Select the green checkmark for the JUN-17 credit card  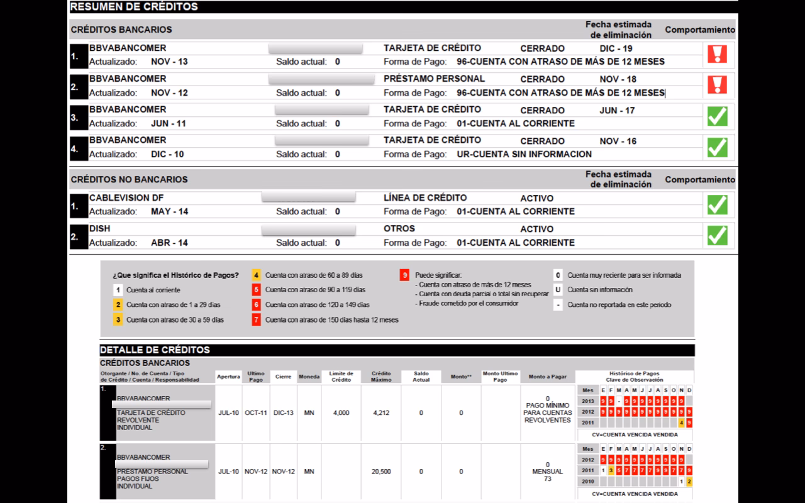(x=717, y=116)
